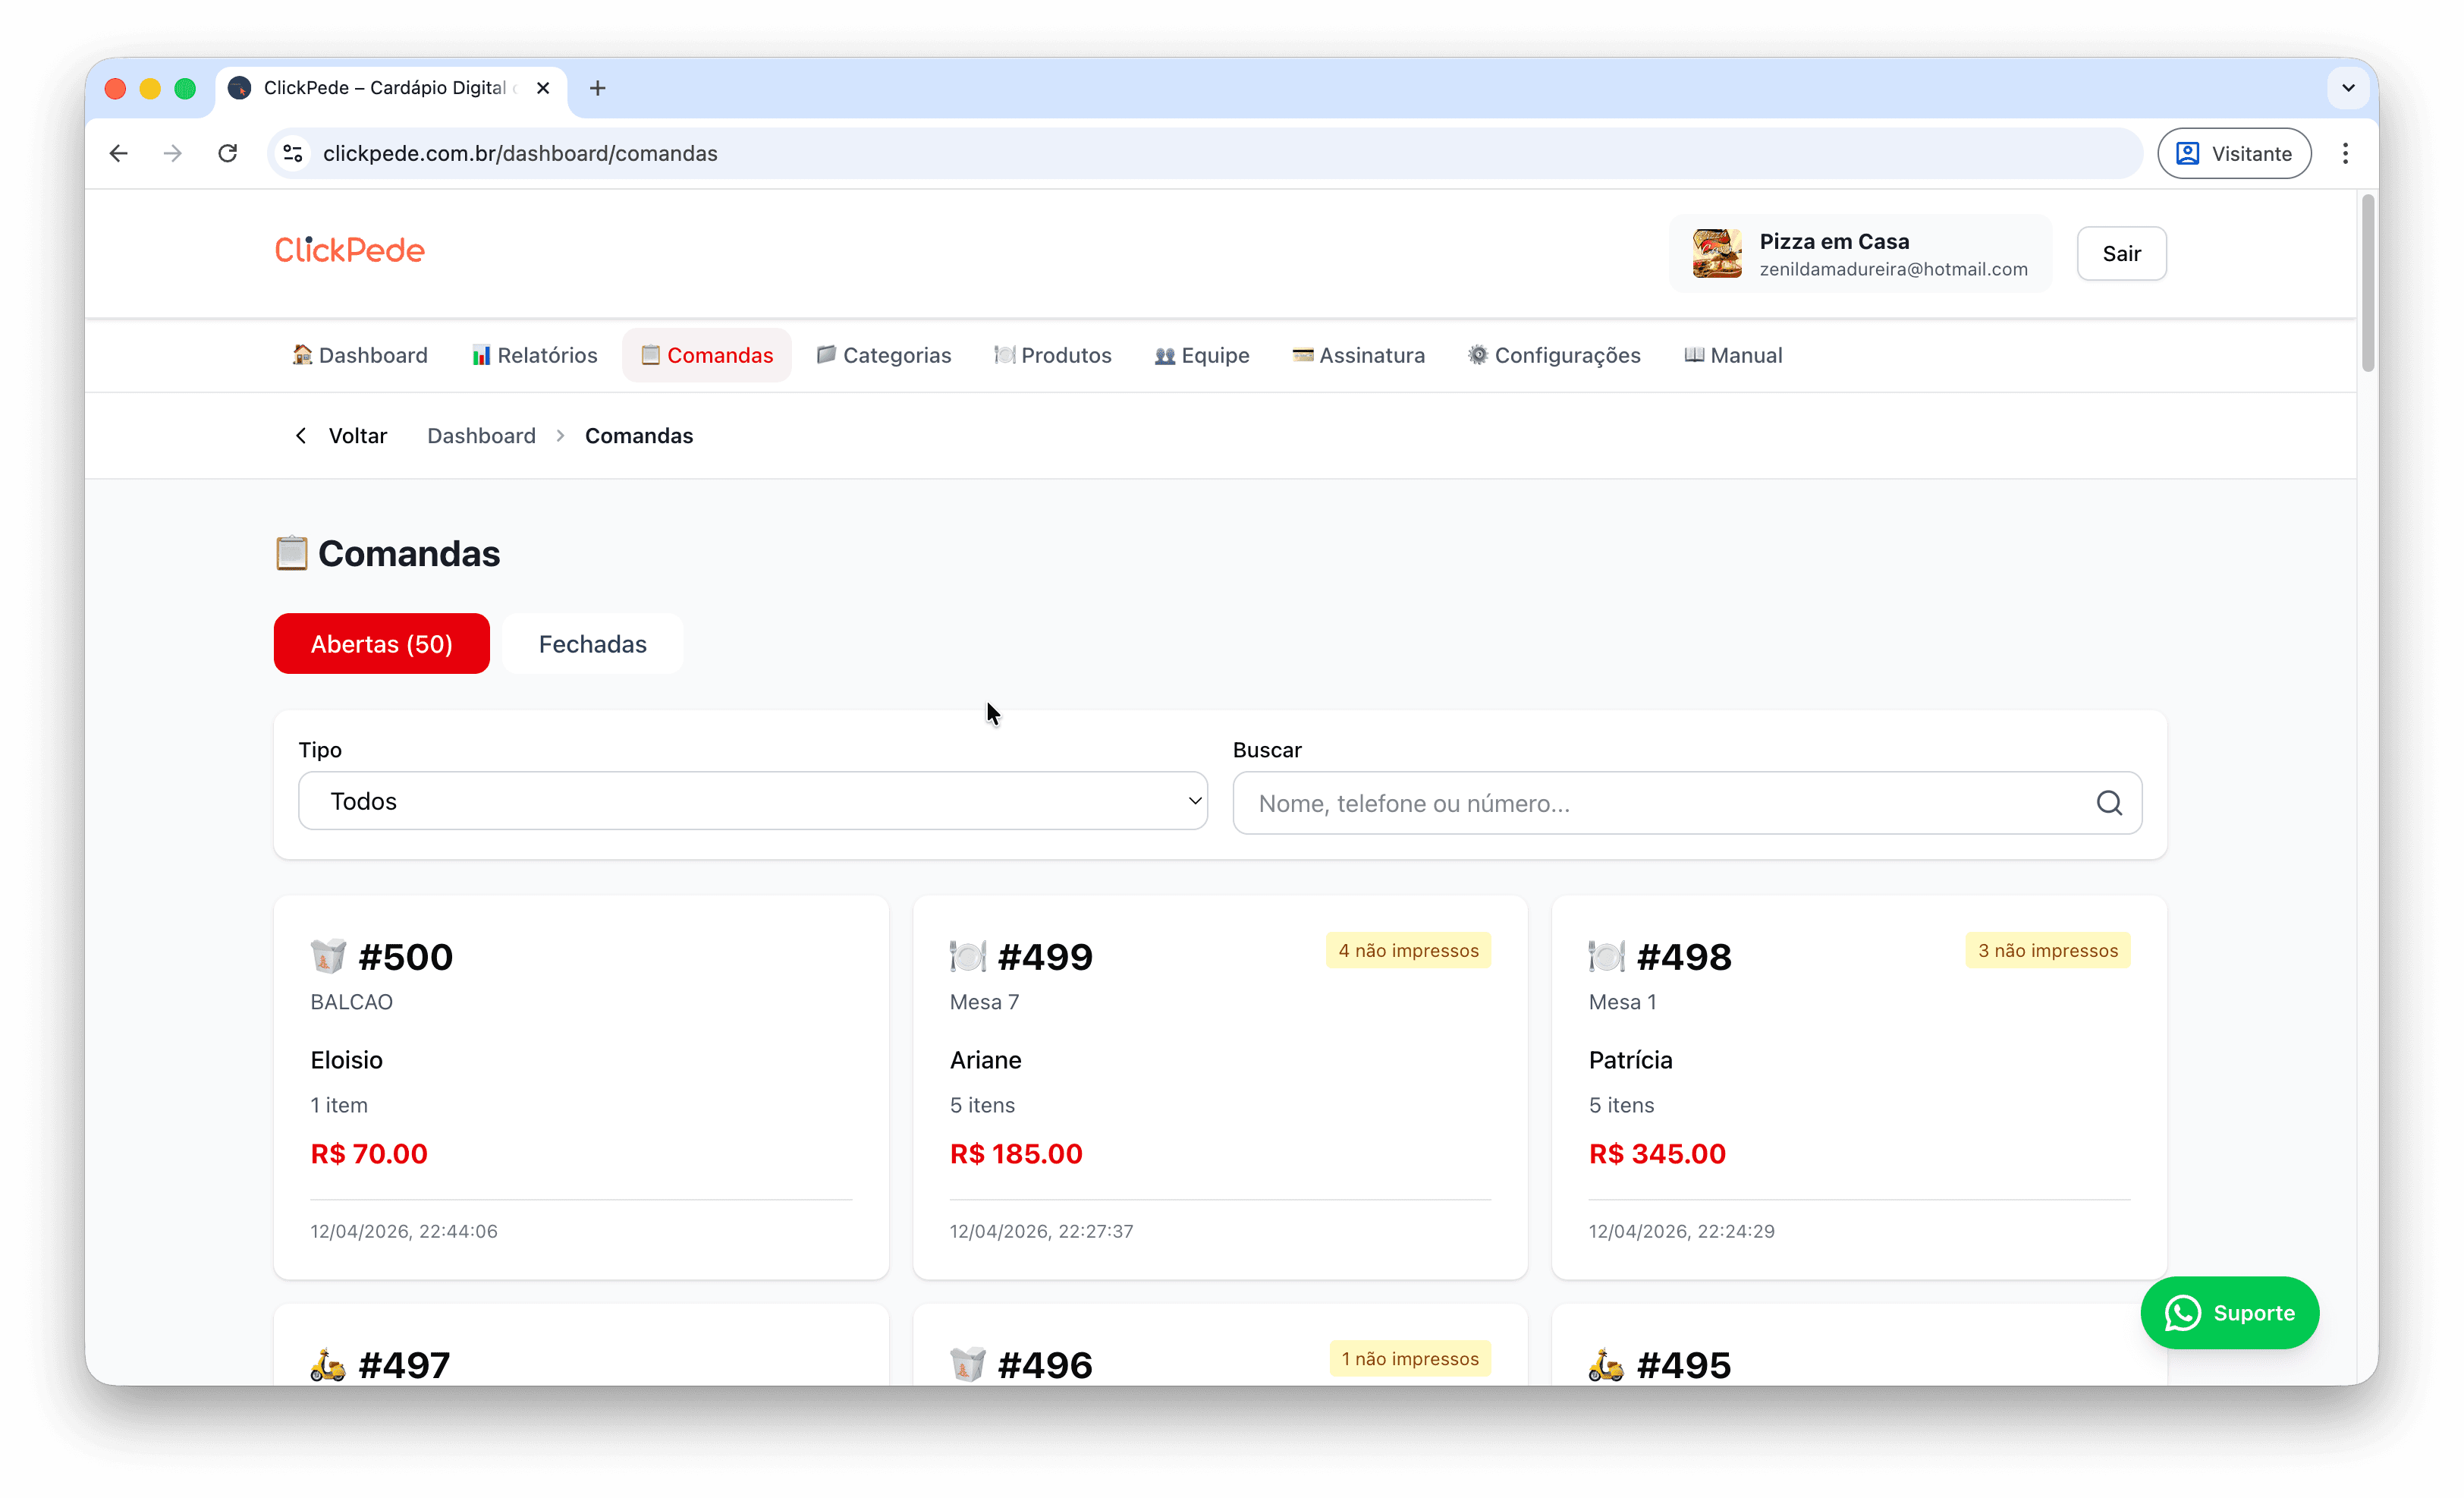Image resolution: width=2464 pixels, height=1498 pixels.
Task: Click the search magnifier icon in Buscar
Action: (x=2109, y=803)
